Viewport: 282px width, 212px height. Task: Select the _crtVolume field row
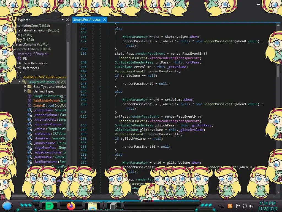[x=50, y=133]
